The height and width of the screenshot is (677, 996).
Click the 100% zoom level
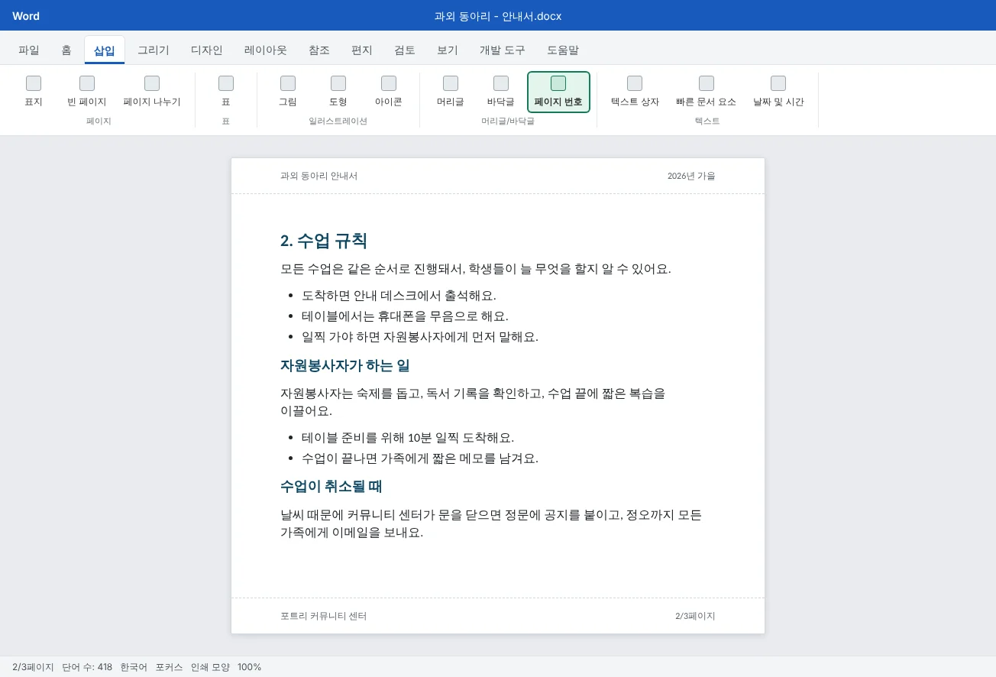click(249, 667)
